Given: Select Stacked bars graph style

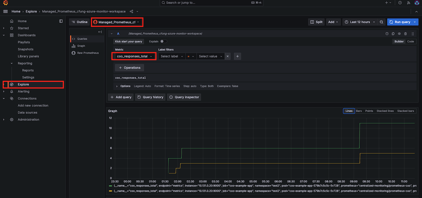Looking at the screenshot, I should coord(405,111).
